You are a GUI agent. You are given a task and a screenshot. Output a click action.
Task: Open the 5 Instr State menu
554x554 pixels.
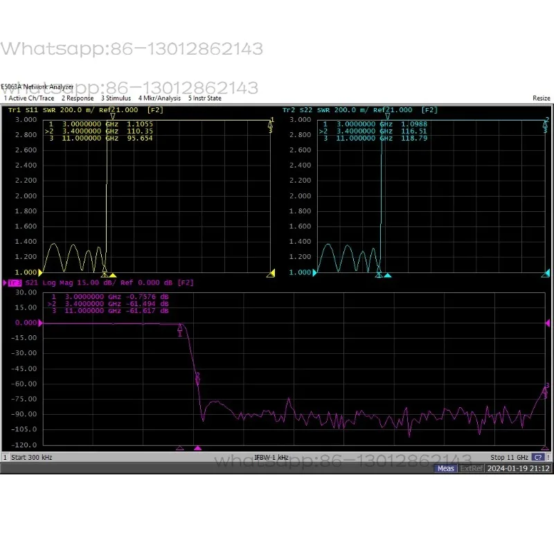point(204,98)
